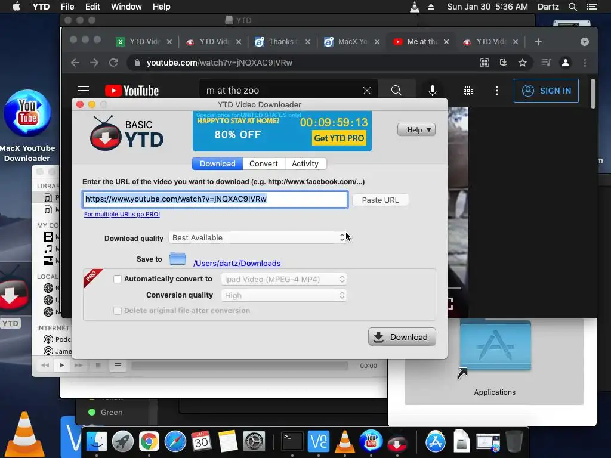Enable Automatically convert to checkbox
The height and width of the screenshot is (458, 611).
[x=118, y=279]
